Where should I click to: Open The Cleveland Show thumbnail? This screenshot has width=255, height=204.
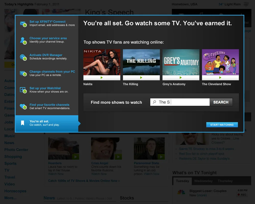220,62
